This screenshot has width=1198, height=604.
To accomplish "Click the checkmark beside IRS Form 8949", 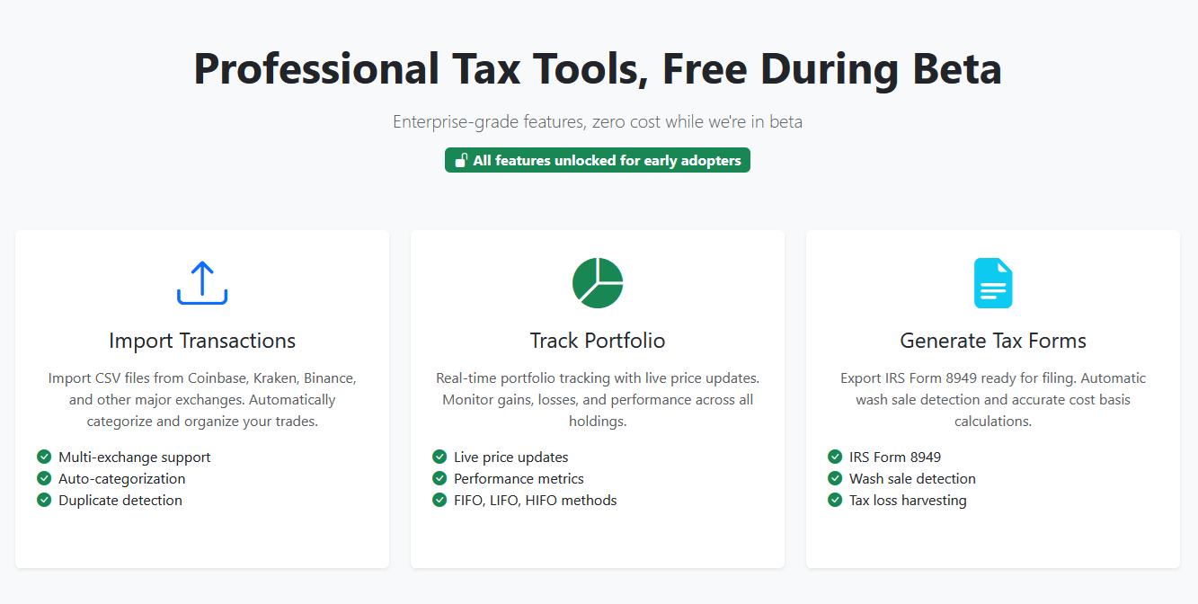I will pyautogui.click(x=835, y=457).
